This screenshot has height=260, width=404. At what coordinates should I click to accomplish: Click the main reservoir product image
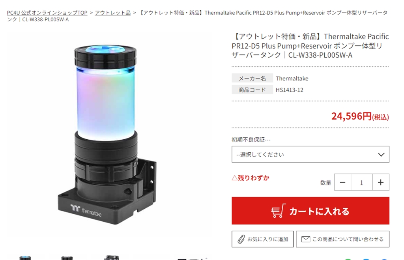click(x=106, y=134)
